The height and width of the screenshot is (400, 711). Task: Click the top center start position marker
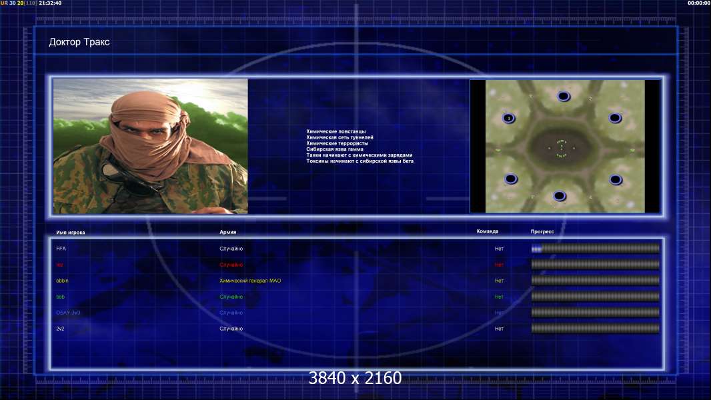pyautogui.click(x=563, y=96)
